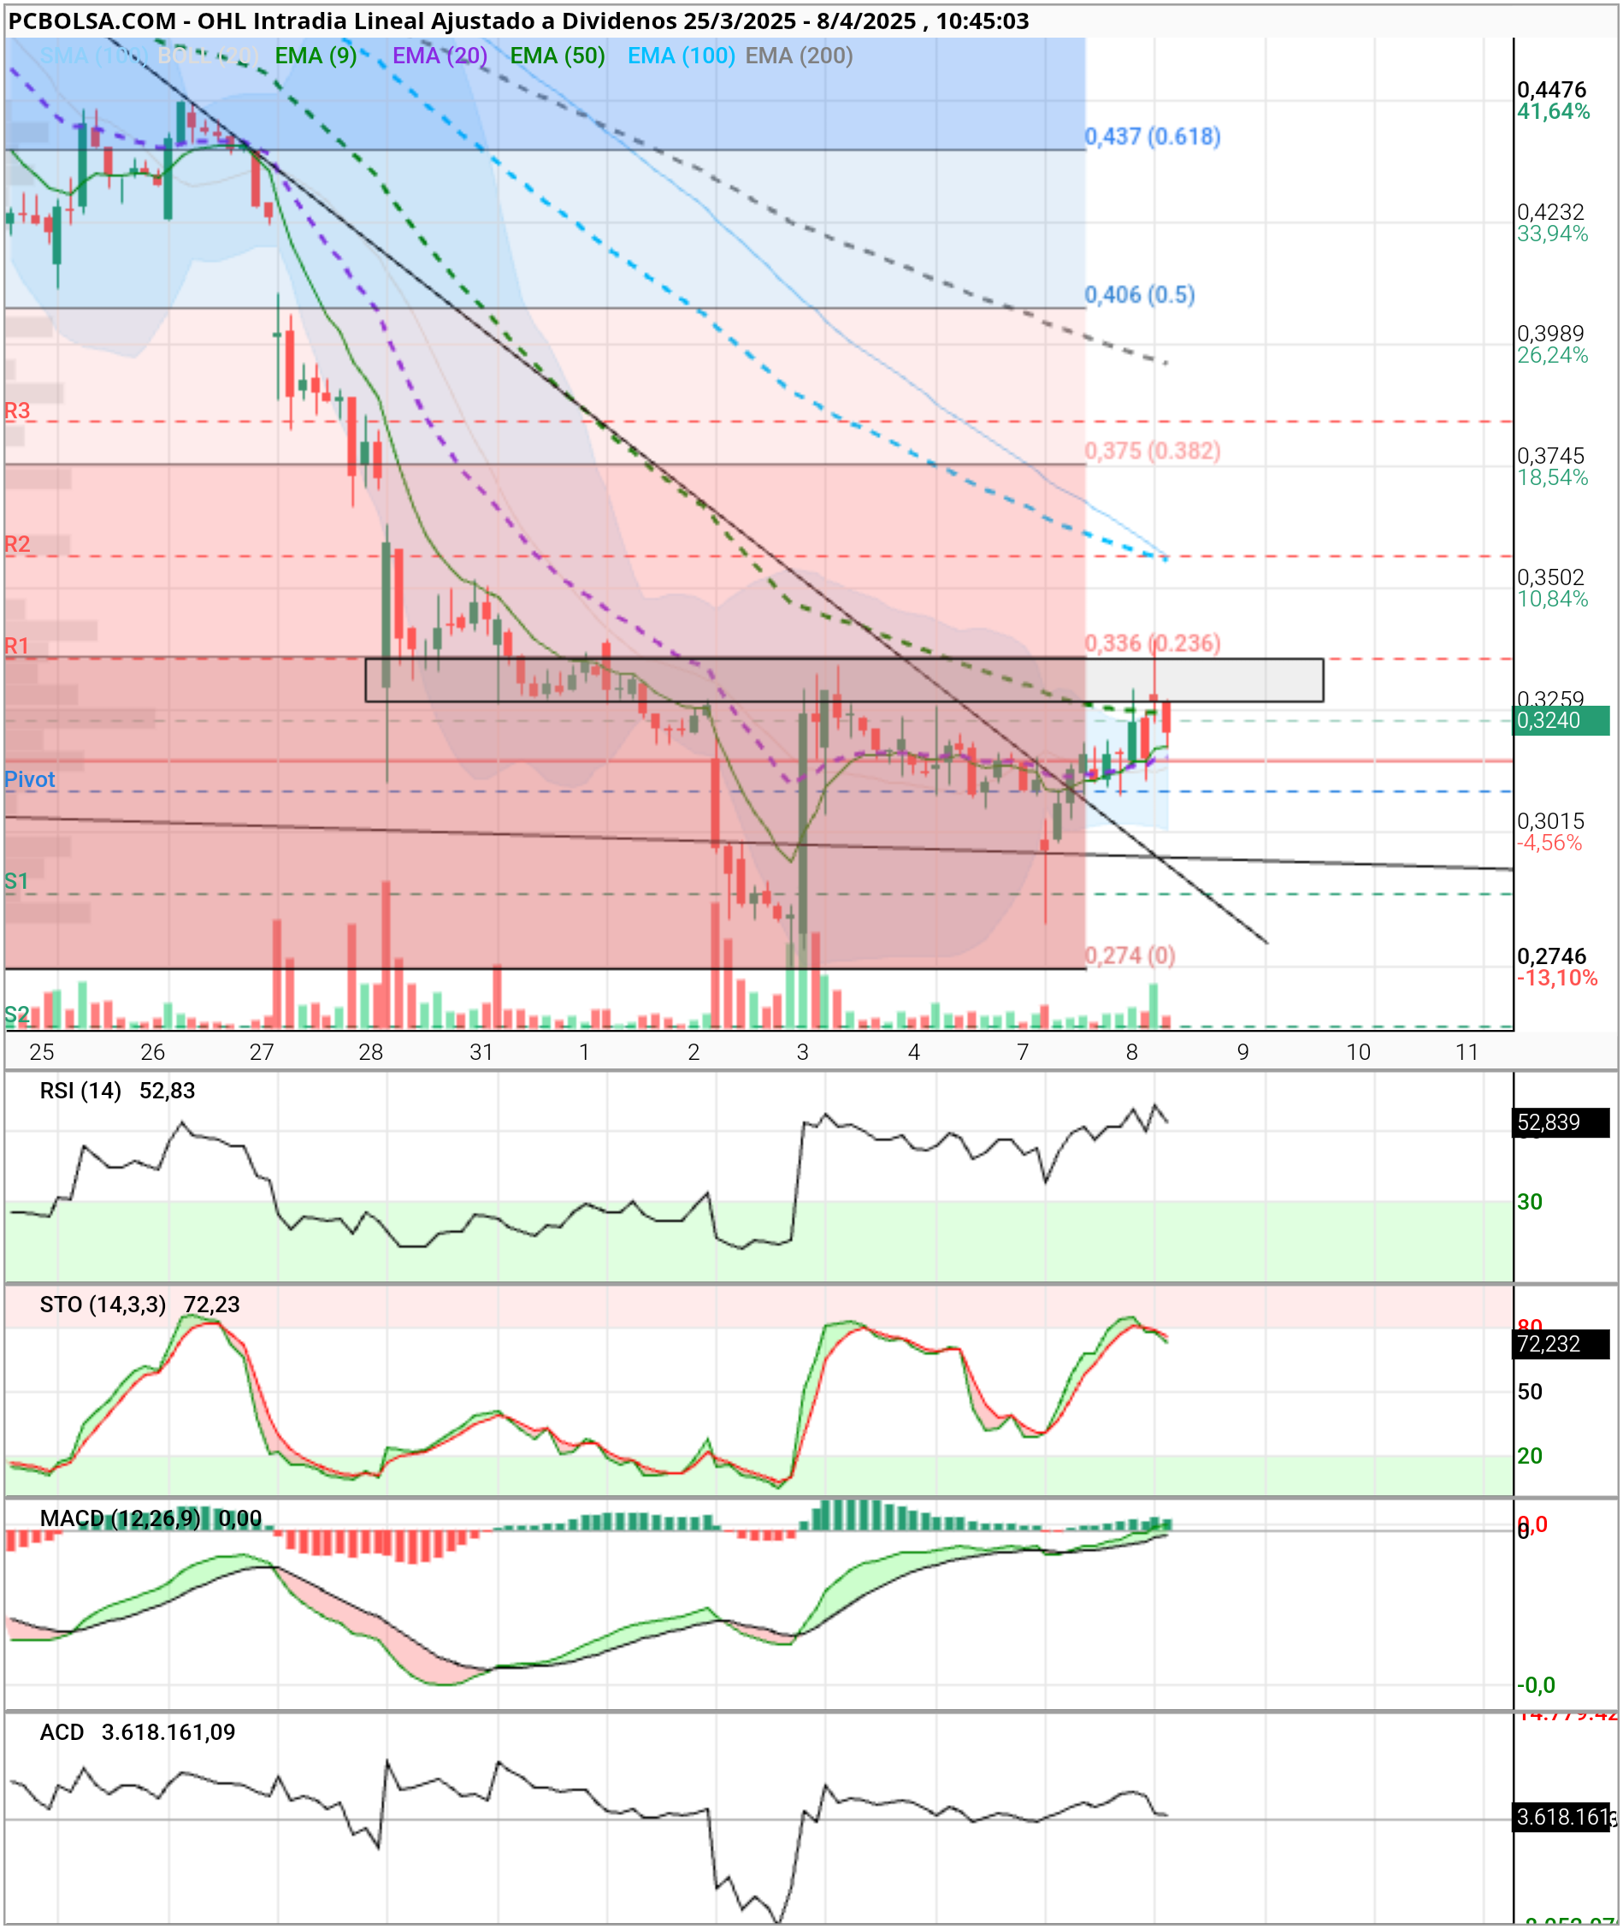1623x1929 pixels.
Task: Click the 41,64% percentage label
Action: coord(1554,112)
